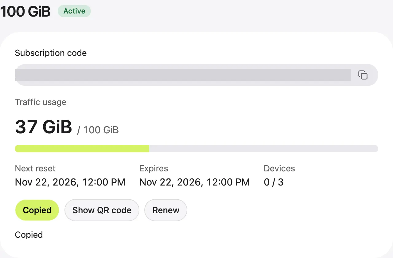Click the Next reset date value
The height and width of the screenshot is (258, 393).
tap(70, 182)
